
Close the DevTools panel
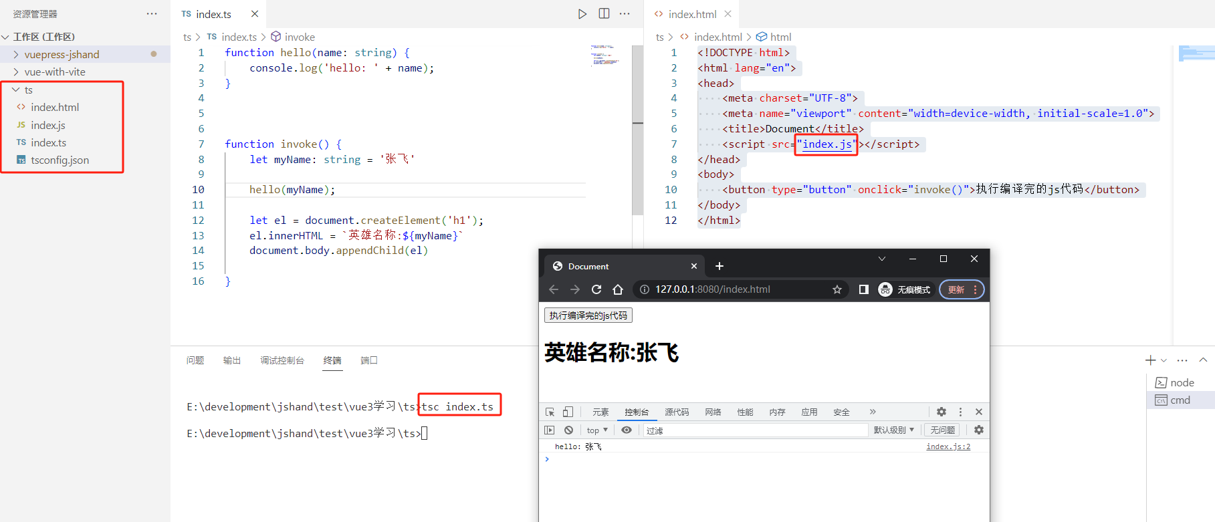979,412
